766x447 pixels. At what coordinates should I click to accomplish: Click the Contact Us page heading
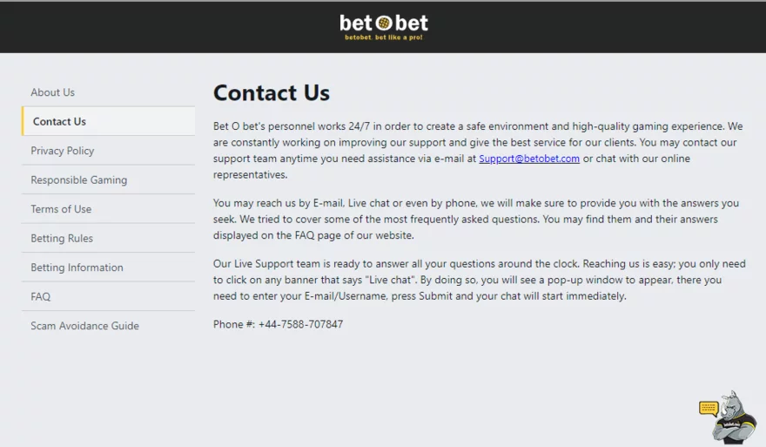(x=272, y=93)
